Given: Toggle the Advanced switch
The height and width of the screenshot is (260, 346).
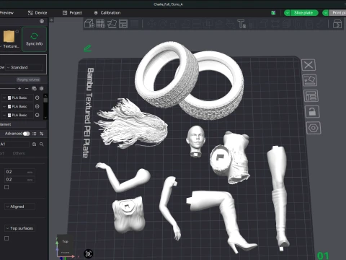Looking at the screenshot, I should point(26,134).
